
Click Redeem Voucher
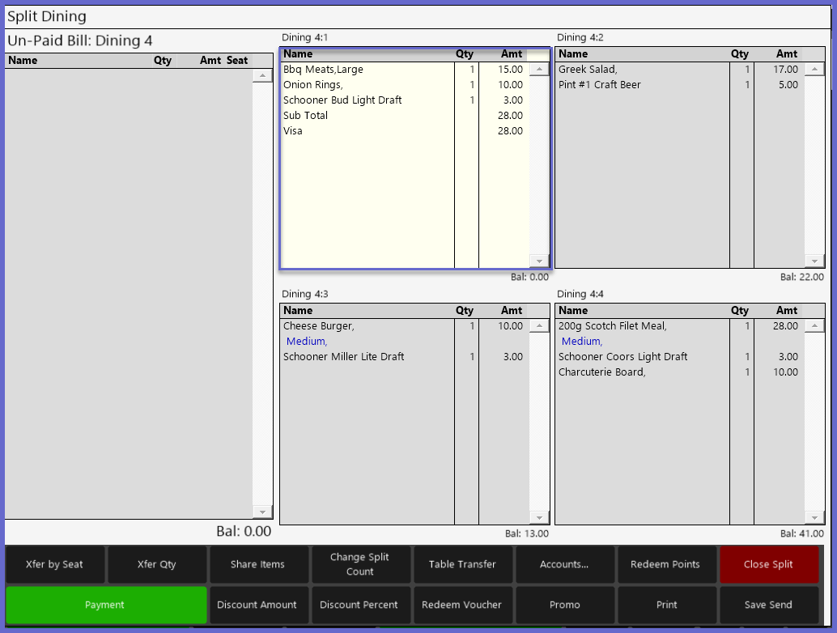[462, 605]
